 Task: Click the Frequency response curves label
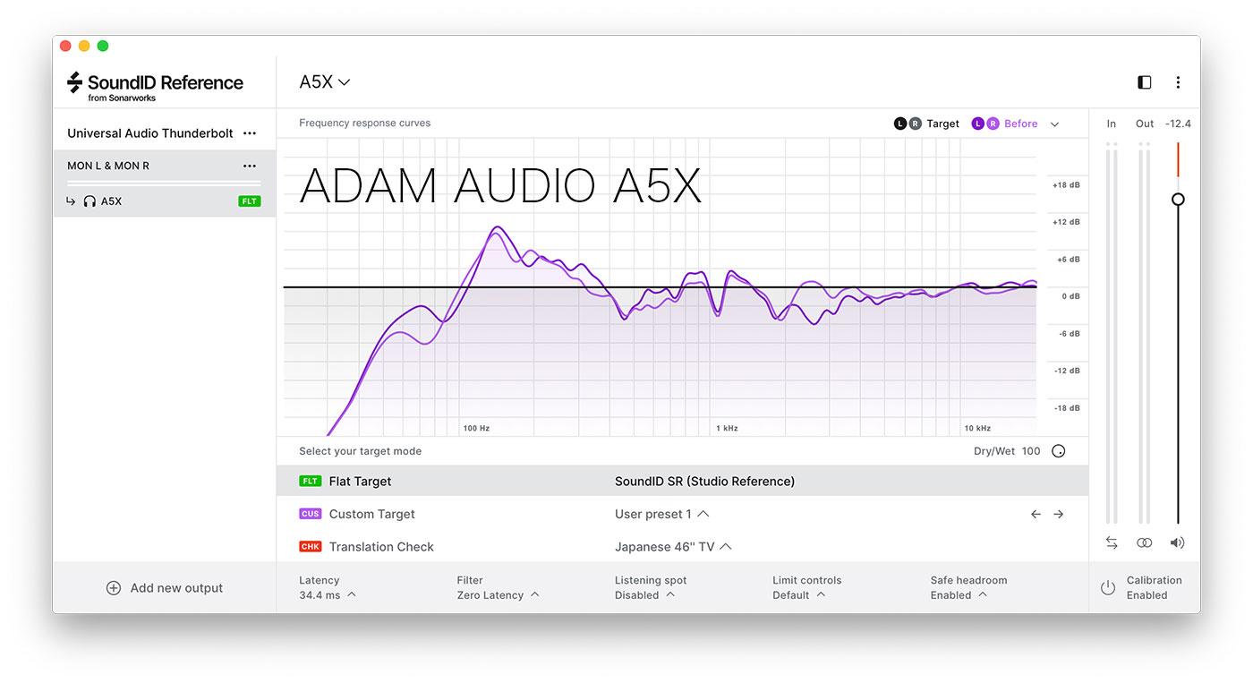click(x=364, y=123)
